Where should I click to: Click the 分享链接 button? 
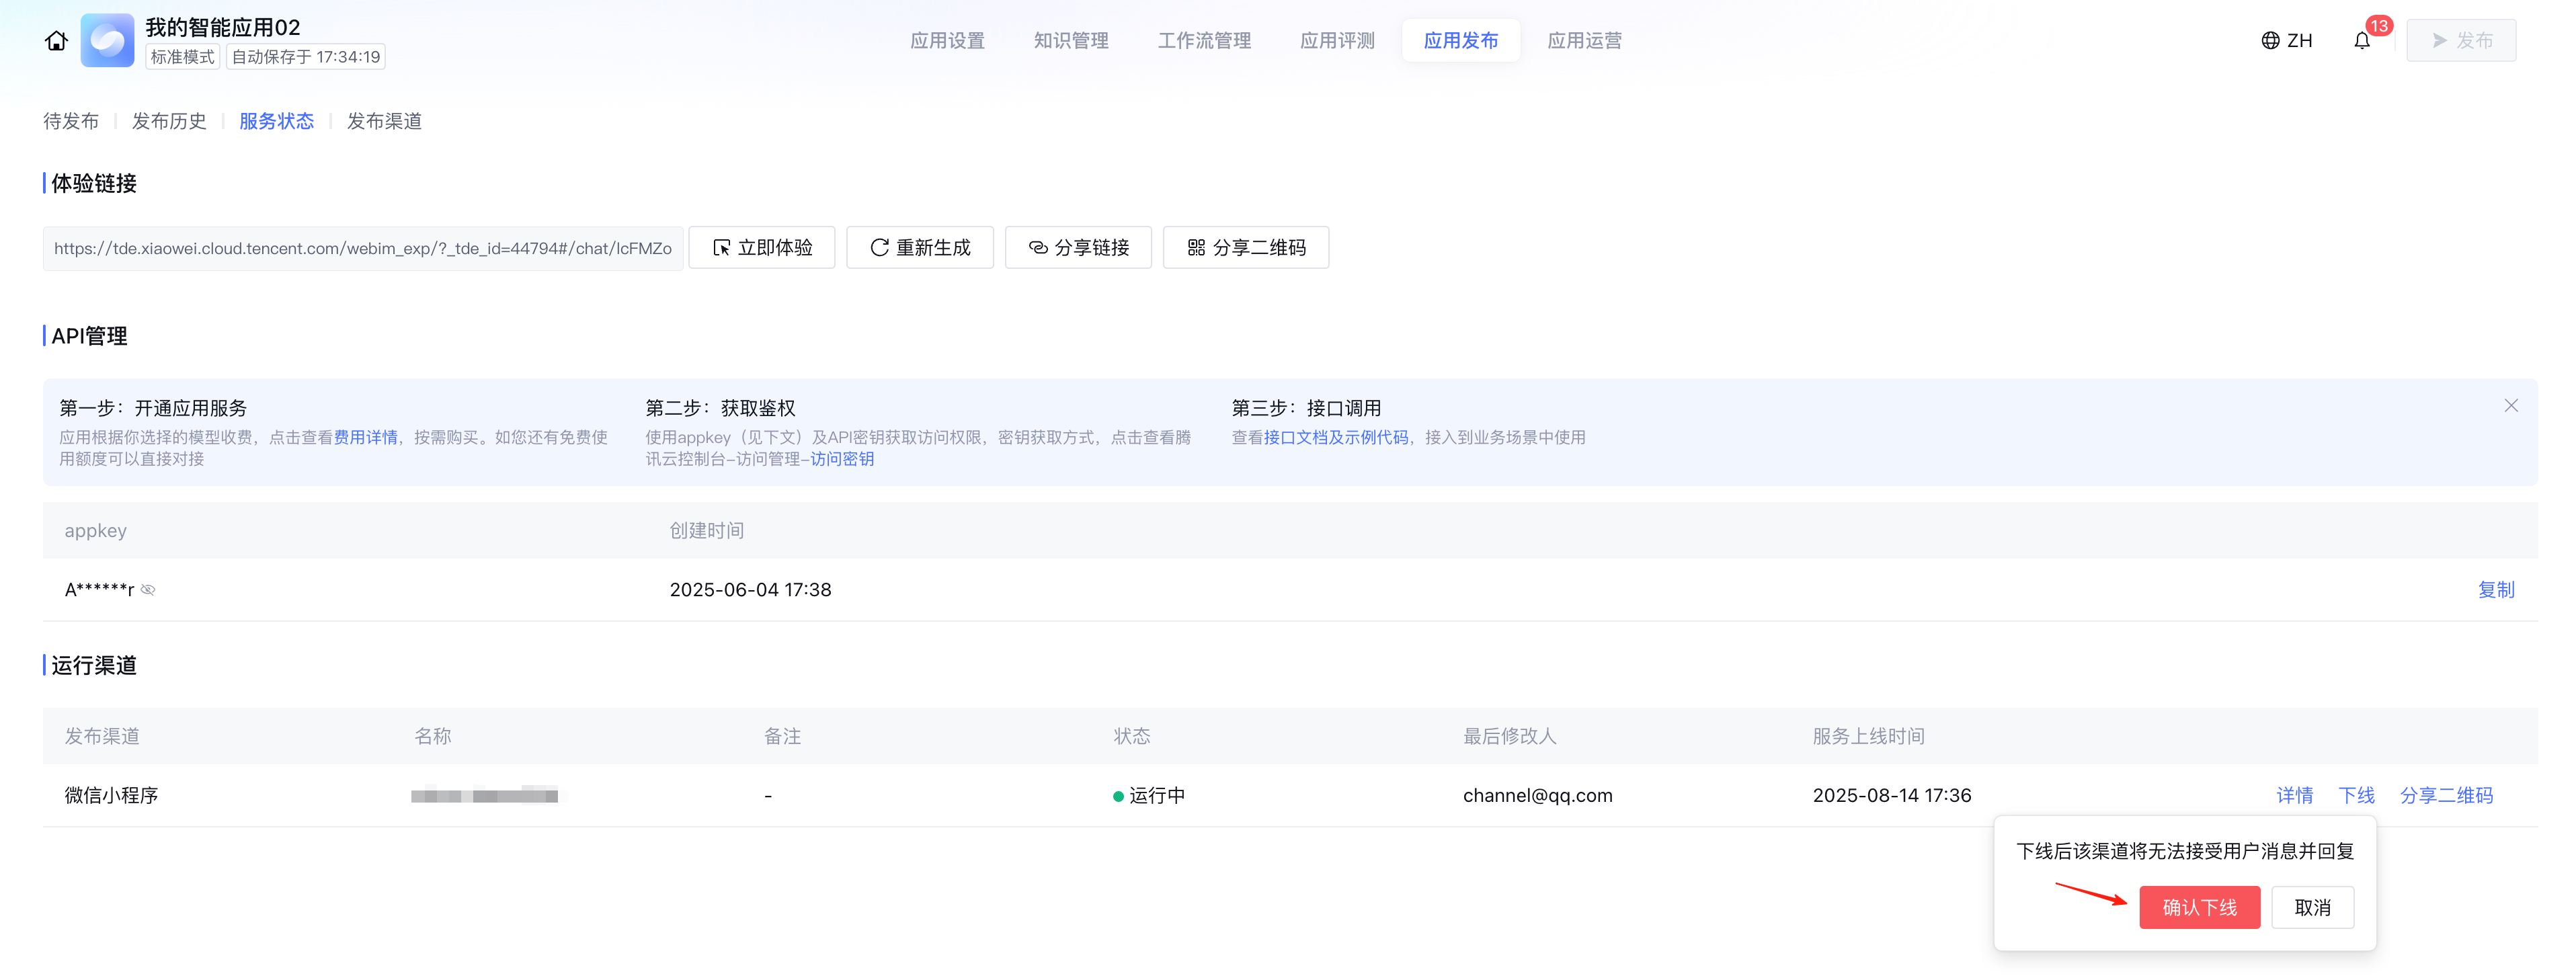[1078, 248]
